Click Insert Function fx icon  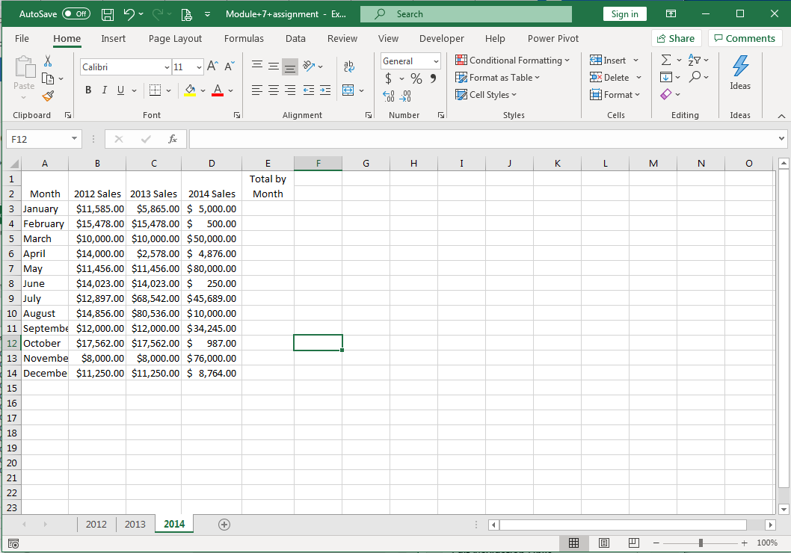173,139
